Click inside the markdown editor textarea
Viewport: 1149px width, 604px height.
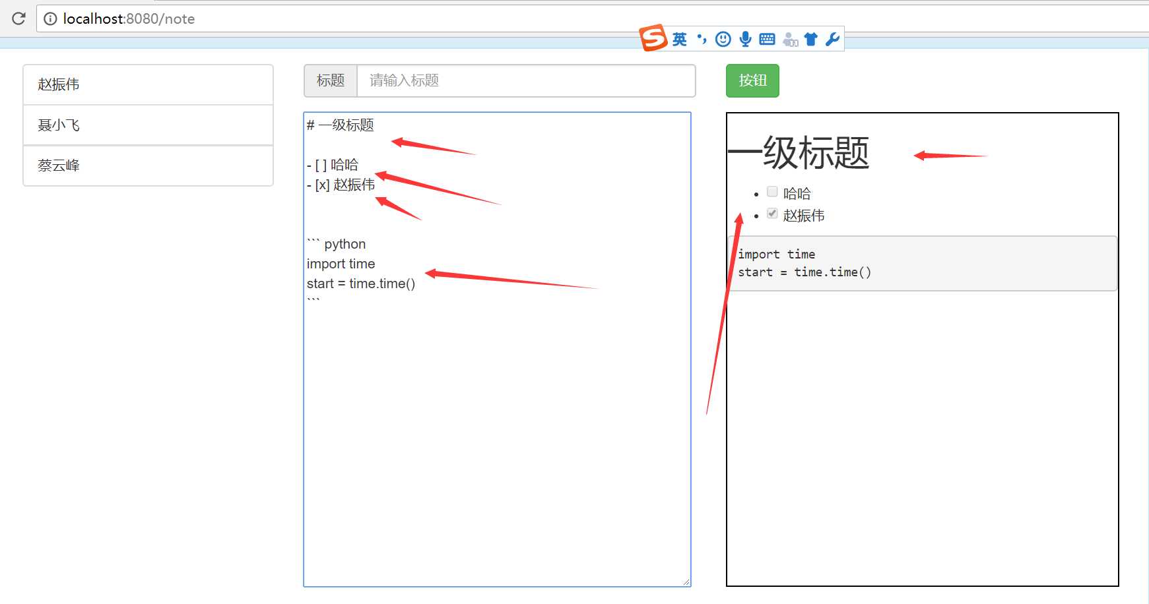(x=497, y=349)
